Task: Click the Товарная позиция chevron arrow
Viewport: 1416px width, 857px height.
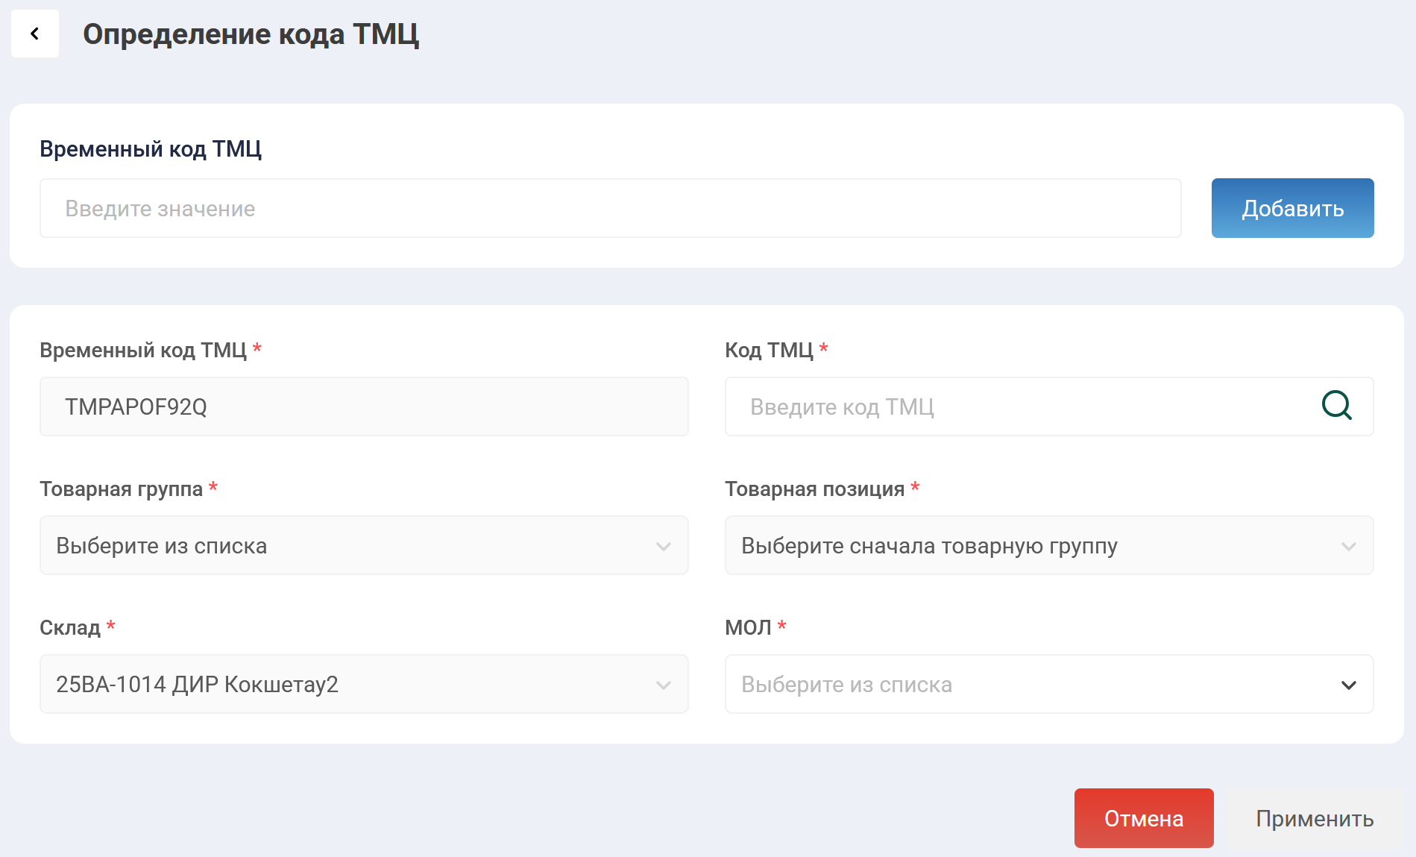Action: click(1347, 545)
